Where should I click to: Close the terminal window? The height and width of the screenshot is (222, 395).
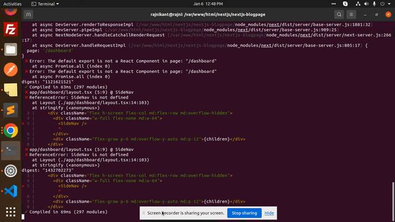point(388,15)
